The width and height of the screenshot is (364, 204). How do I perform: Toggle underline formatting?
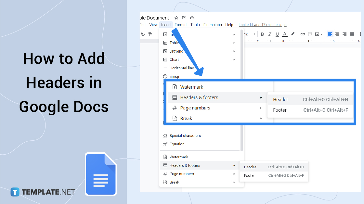[277, 34]
